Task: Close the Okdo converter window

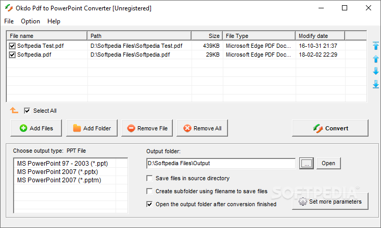Action: (x=369, y=8)
